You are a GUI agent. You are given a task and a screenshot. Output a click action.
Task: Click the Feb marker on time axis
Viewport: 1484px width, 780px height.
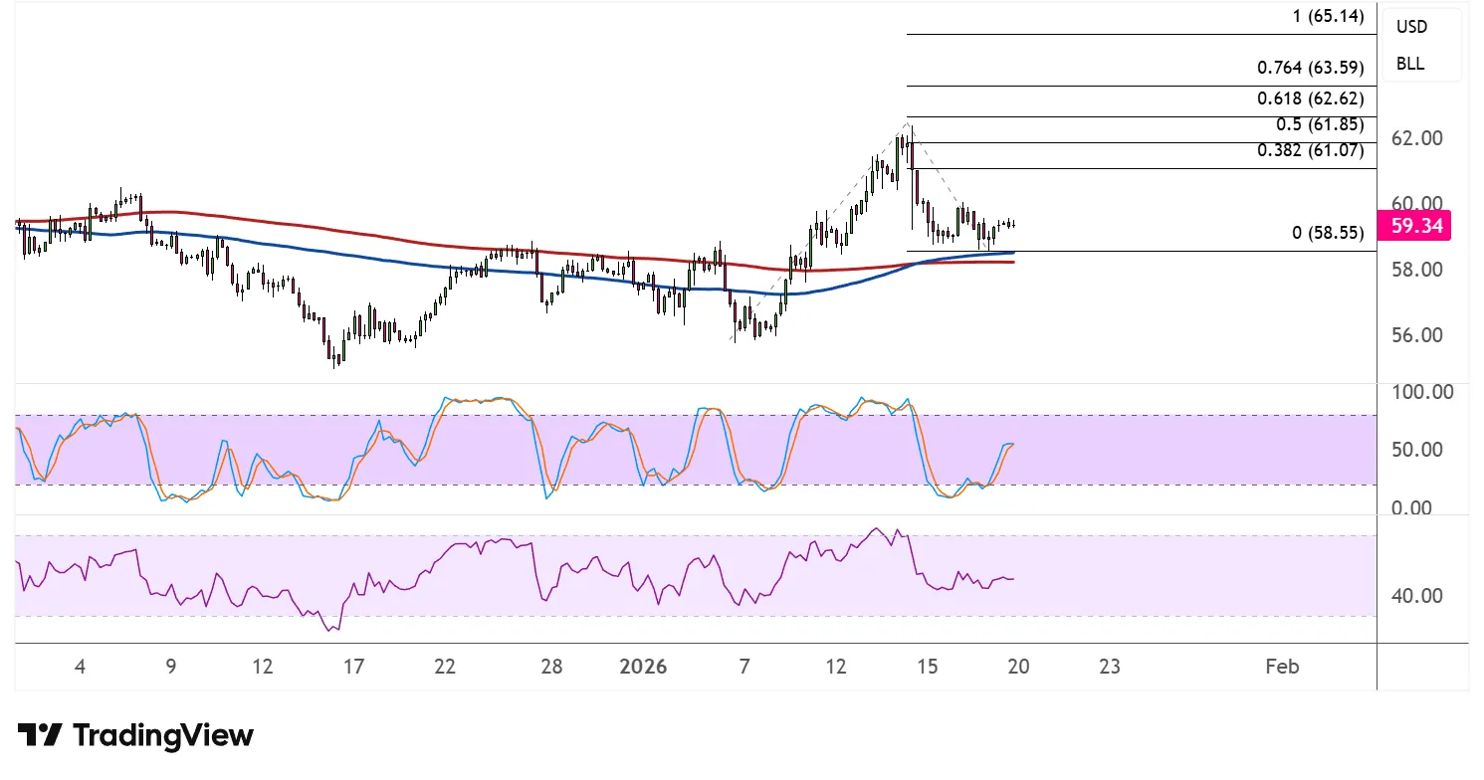click(1282, 667)
